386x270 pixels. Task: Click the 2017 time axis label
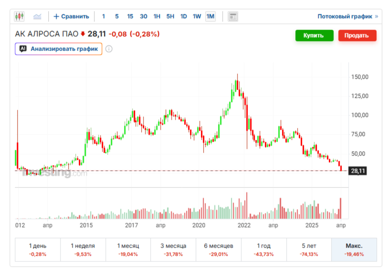pos(132,225)
